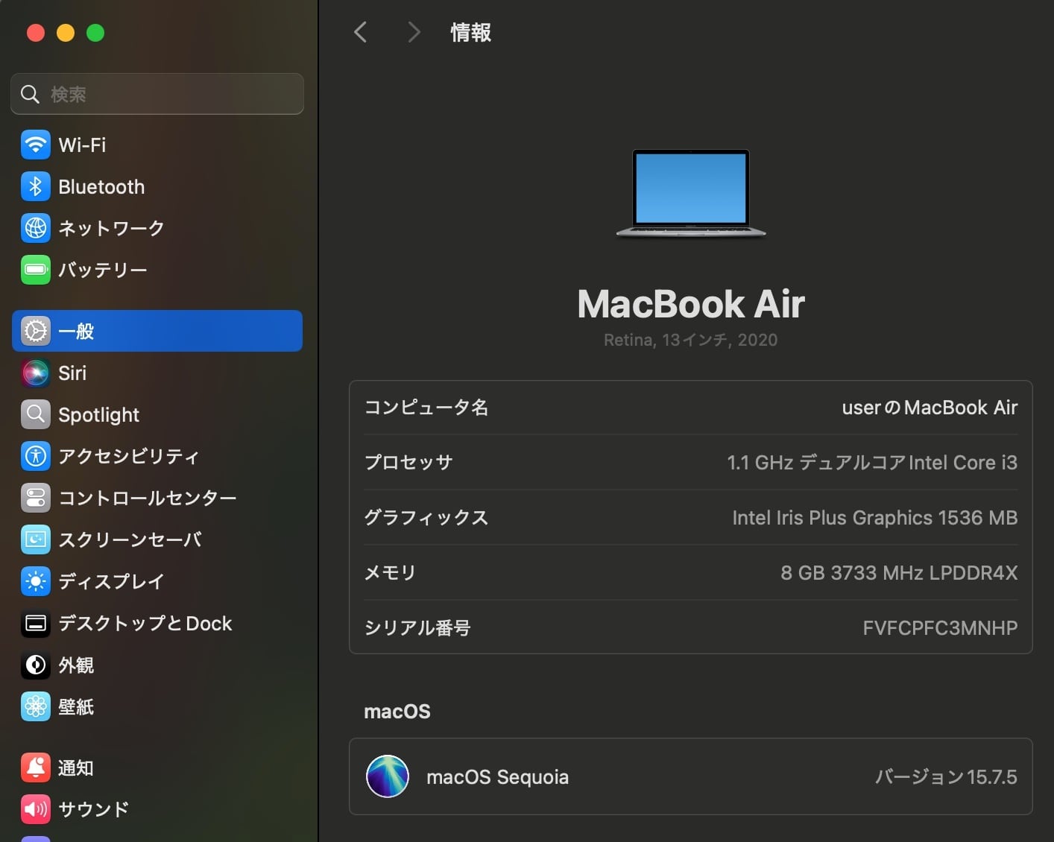Image resolution: width=1054 pixels, height=842 pixels.
Task: Open Bluetooth settings label
Action: [101, 186]
